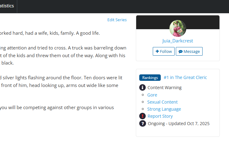The width and height of the screenshot is (229, 142).
Task: Open the Statistics tab in the top bar
Action: tap(8, 6)
